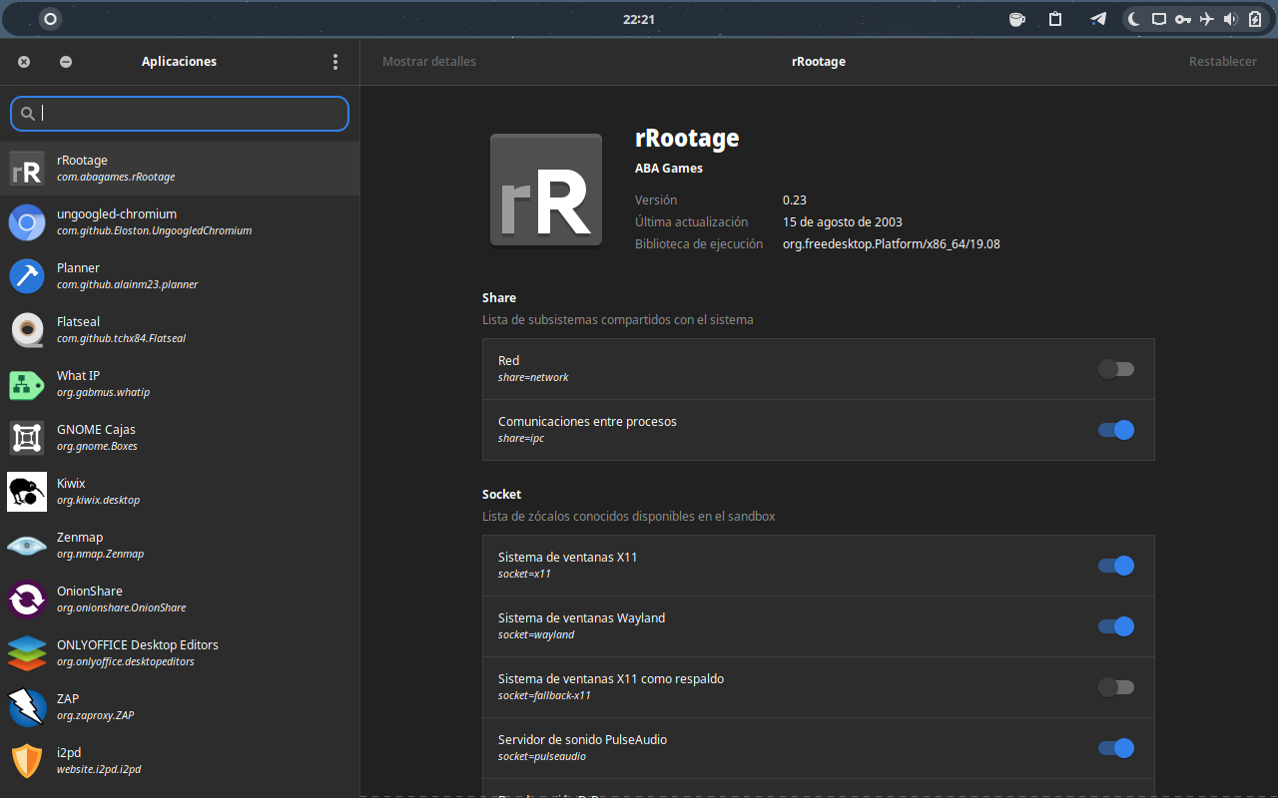
Task: Click the key VPN icon in top bar
Action: click(1182, 19)
